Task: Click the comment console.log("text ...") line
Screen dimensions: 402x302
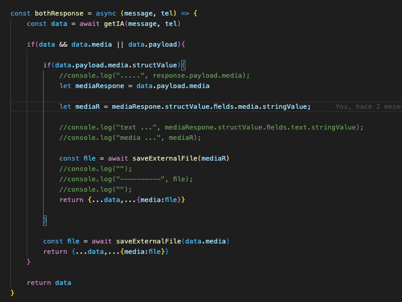Action: (x=211, y=127)
